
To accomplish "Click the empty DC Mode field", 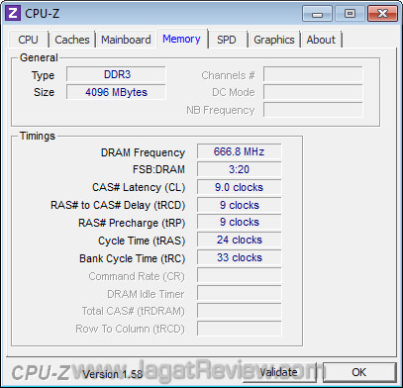I will 313,92.
